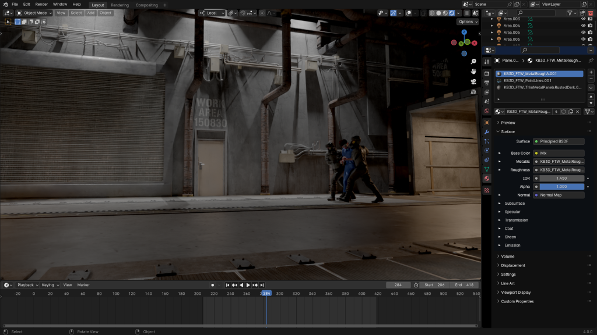Click the Principled BSDF surface button
597x335 pixels.
click(x=558, y=141)
